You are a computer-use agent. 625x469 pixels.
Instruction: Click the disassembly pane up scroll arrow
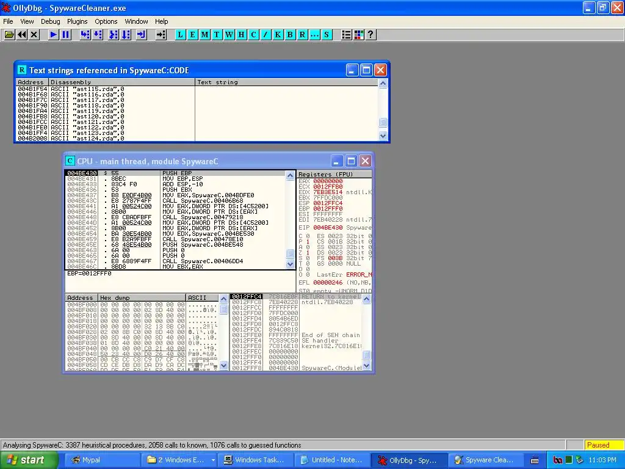(290, 175)
